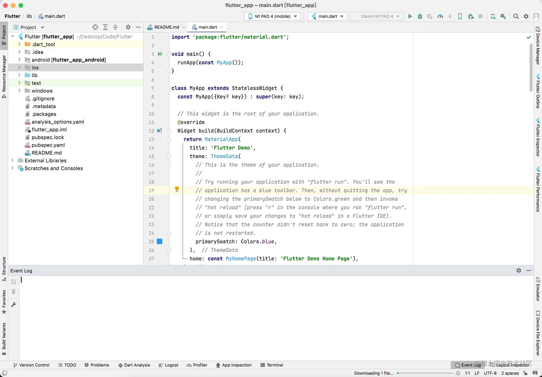
Task: Click override gutter icon on line 12
Action: coord(160,131)
